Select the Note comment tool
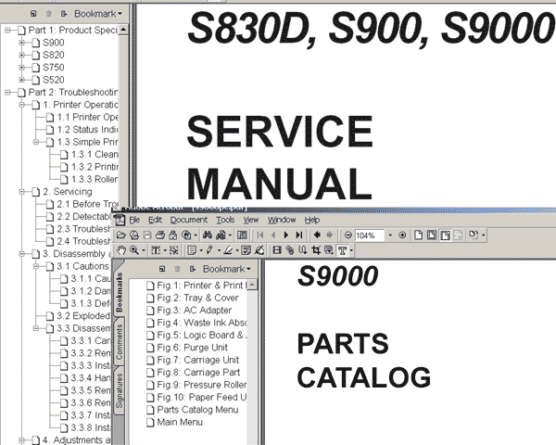The width and height of the screenshot is (556, 445). 192,250
